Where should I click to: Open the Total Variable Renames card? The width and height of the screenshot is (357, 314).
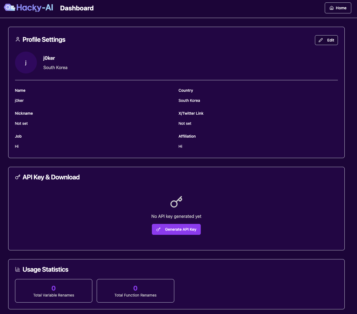pyautogui.click(x=54, y=291)
